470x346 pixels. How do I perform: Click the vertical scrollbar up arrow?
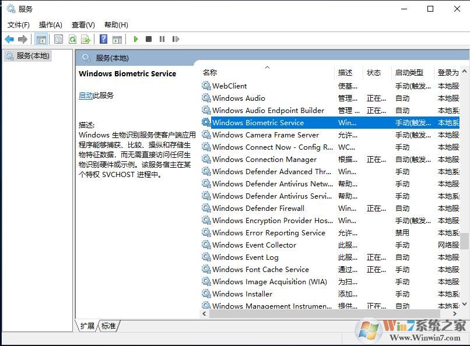coord(465,71)
